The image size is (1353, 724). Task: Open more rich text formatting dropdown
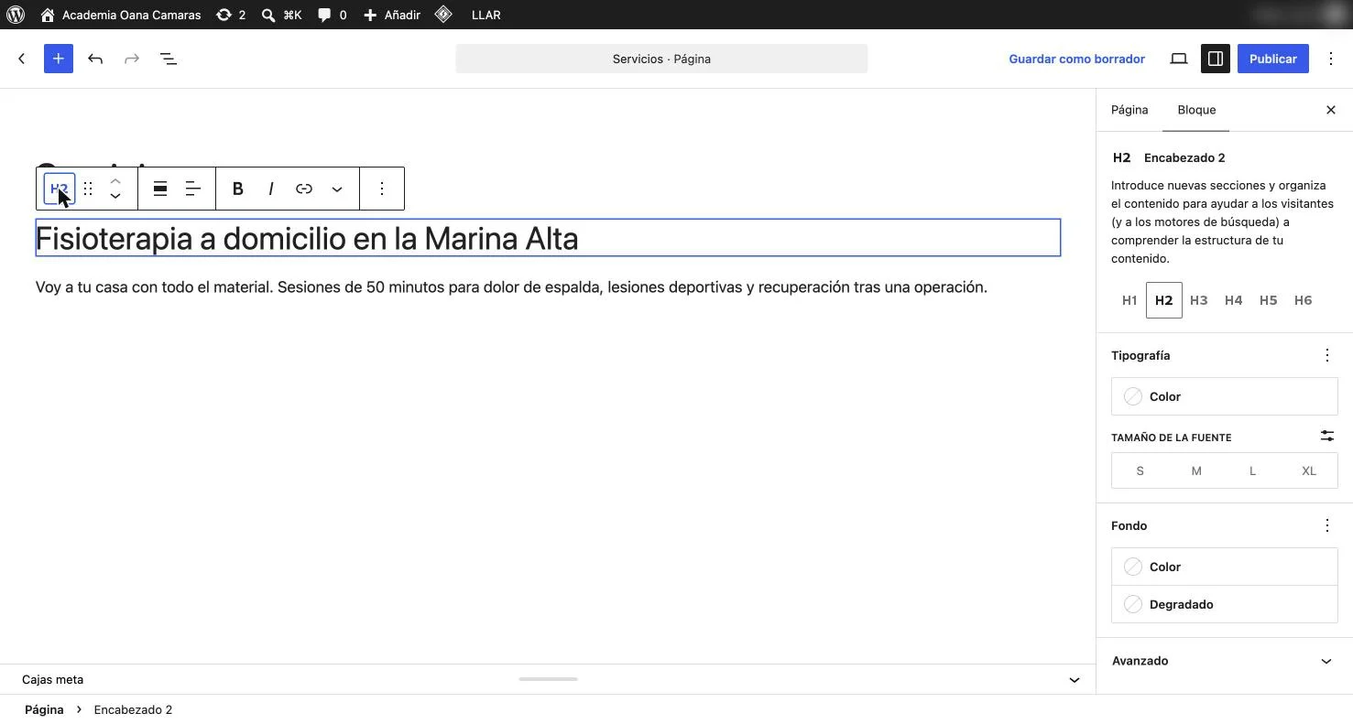tap(337, 189)
